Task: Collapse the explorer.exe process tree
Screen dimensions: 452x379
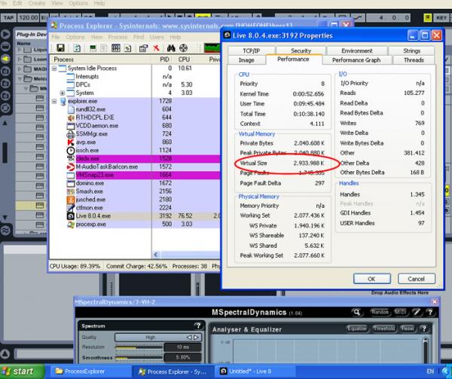Action: (53, 101)
